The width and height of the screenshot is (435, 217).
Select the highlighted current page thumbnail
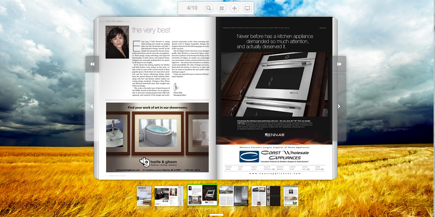(x=202, y=195)
